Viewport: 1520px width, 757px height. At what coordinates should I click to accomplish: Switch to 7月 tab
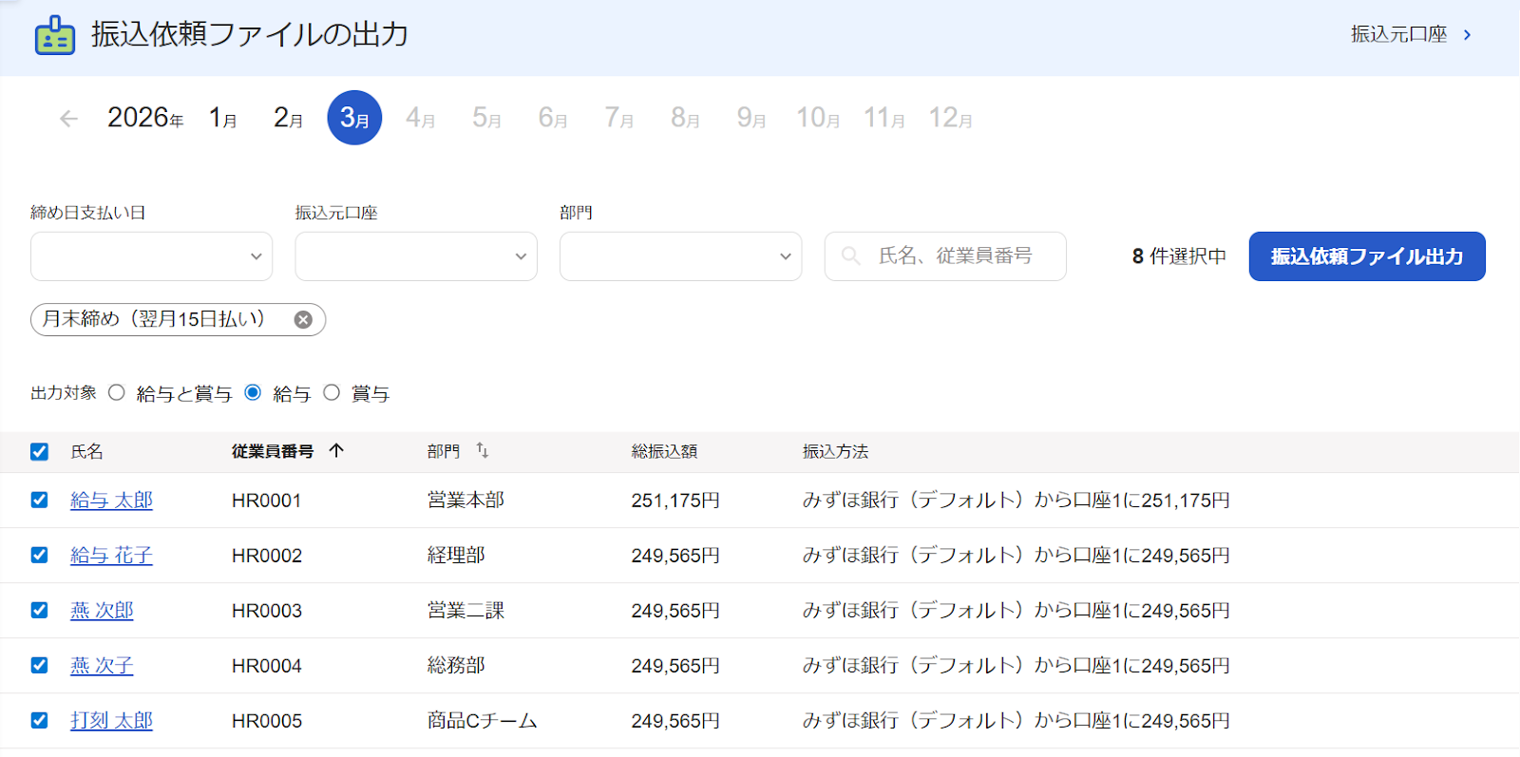(x=619, y=119)
